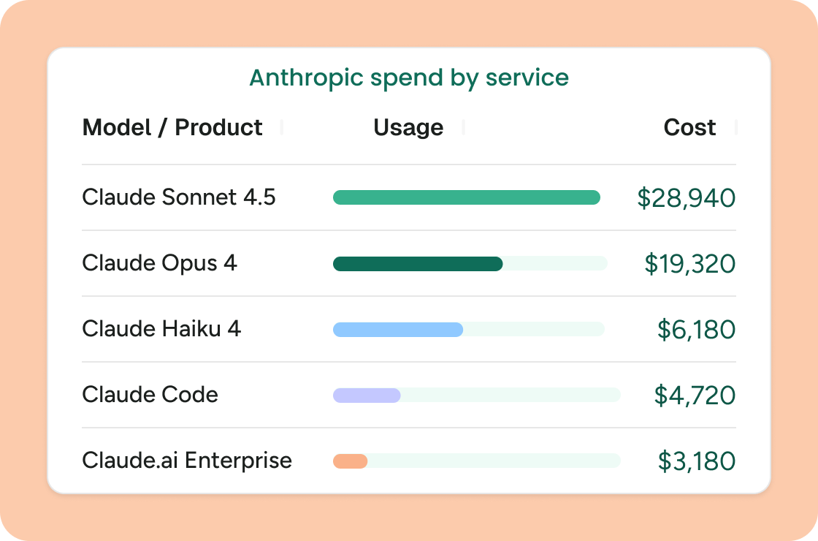Select the Claude Opus 4 row label
This screenshot has width=818, height=541.
tap(160, 263)
